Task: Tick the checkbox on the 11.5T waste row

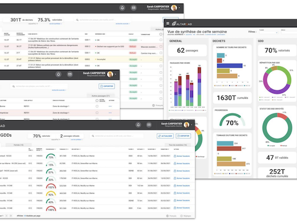Action: (x=161, y=66)
